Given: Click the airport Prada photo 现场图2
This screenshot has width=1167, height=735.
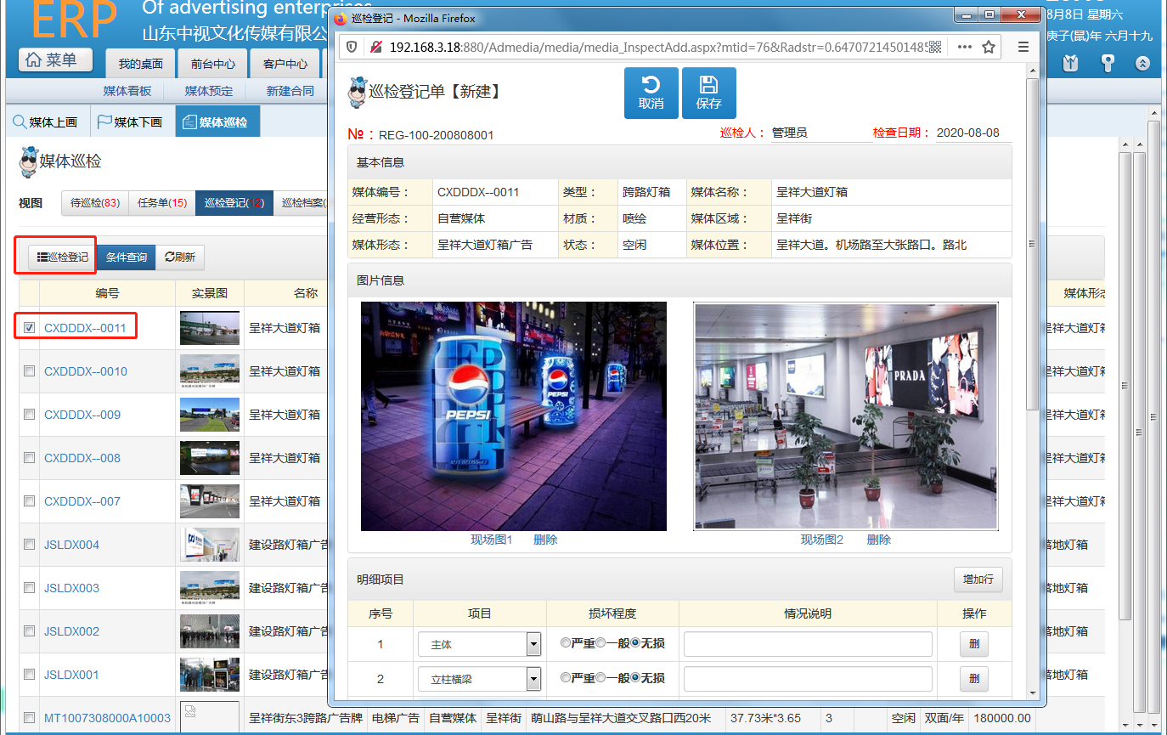Looking at the screenshot, I should (846, 416).
